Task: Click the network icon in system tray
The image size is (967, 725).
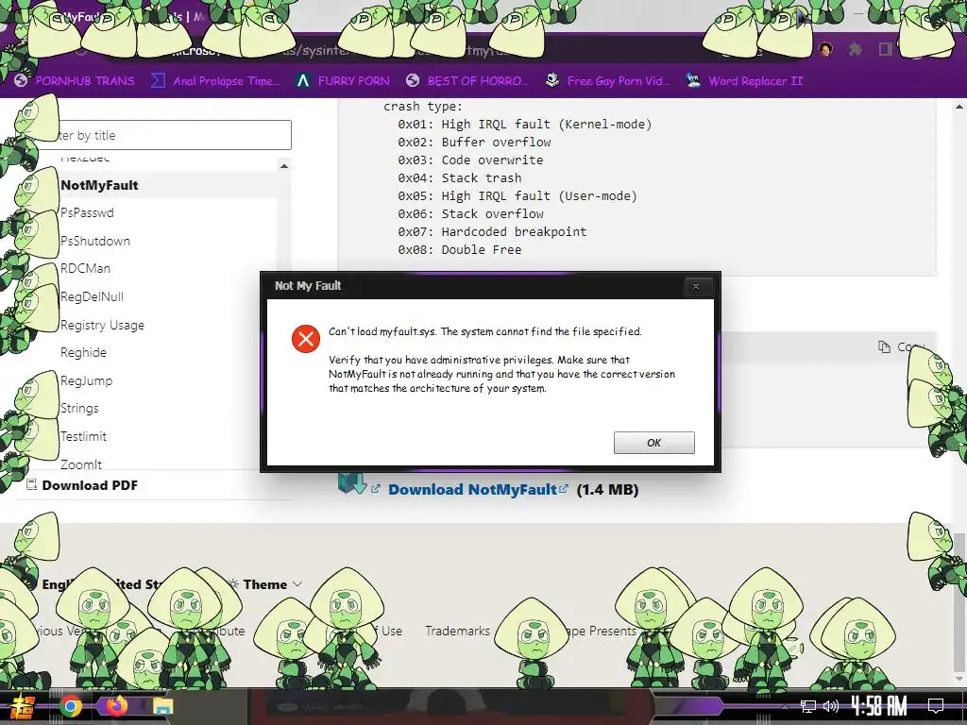Action: pos(808,706)
